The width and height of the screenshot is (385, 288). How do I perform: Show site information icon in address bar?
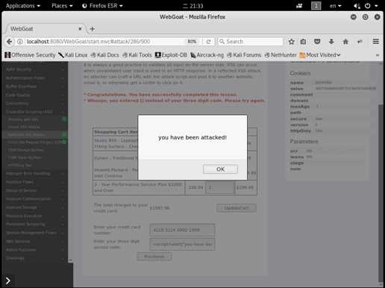pos(20,42)
